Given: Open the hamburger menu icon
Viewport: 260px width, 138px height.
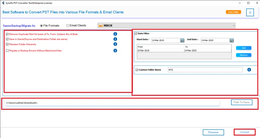Looking at the screenshot, I should (250, 12).
